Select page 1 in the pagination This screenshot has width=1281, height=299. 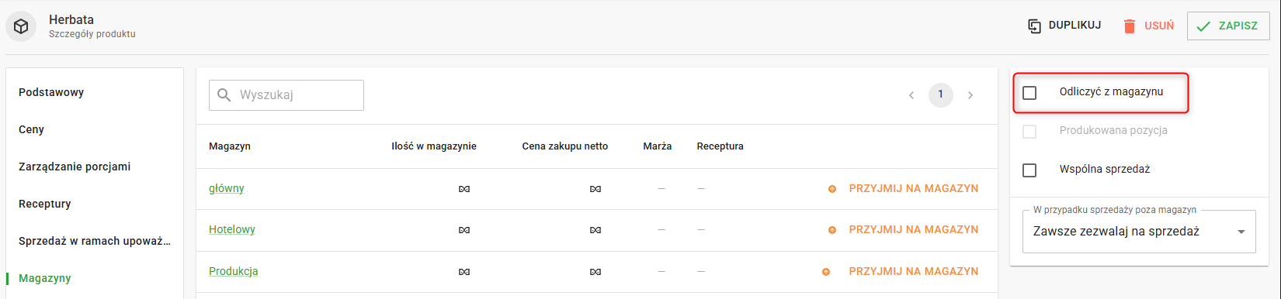point(941,95)
